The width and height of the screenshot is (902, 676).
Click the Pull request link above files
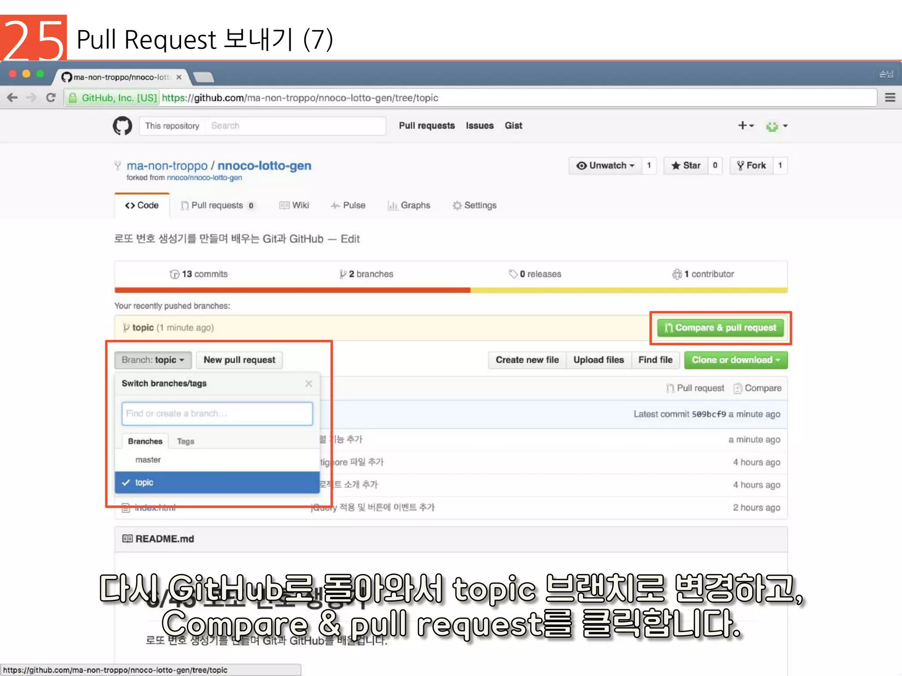pos(695,388)
